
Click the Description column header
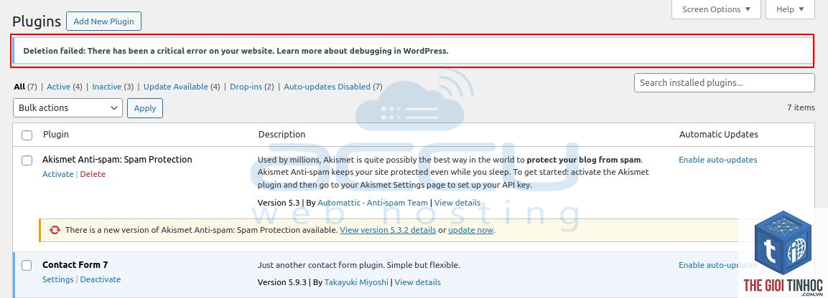[x=282, y=134]
